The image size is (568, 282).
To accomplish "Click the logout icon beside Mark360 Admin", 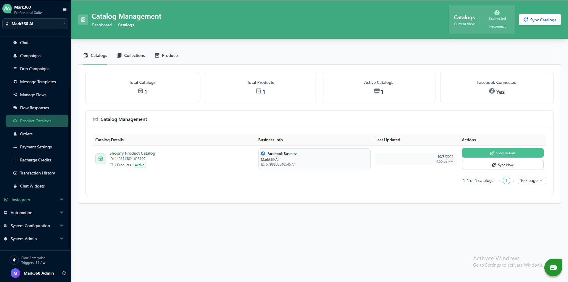I will coord(64,273).
